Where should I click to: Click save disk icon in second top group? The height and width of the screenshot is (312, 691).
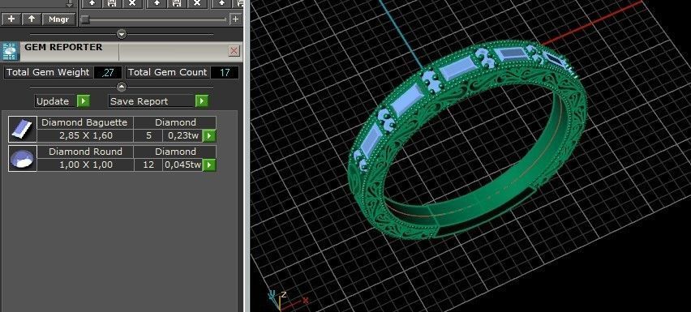pyautogui.click(x=177, y=3)
